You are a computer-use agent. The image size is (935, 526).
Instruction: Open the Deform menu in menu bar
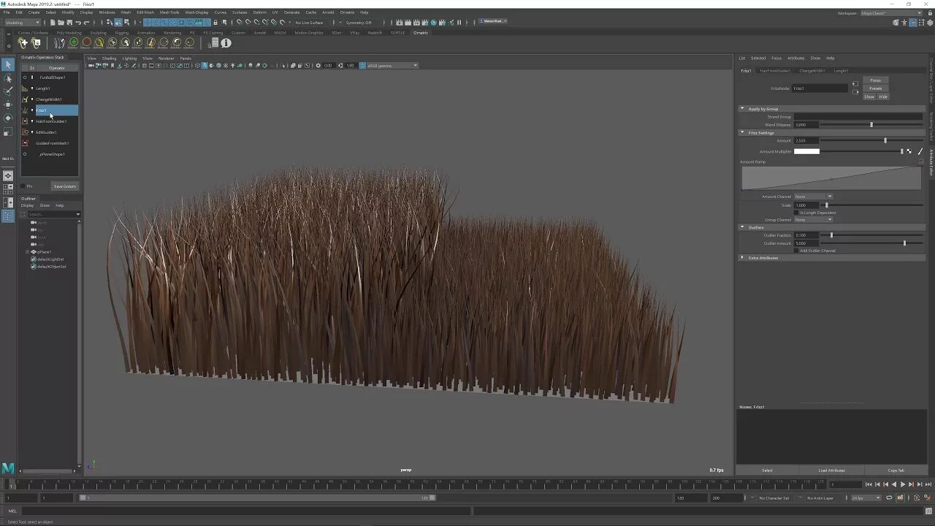coord(259,12)
